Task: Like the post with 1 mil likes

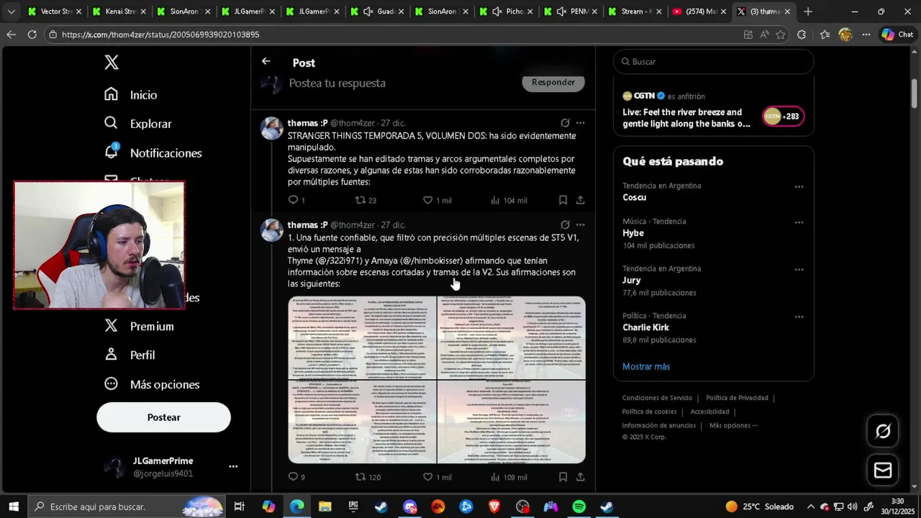Action: (x=437, y=200)
